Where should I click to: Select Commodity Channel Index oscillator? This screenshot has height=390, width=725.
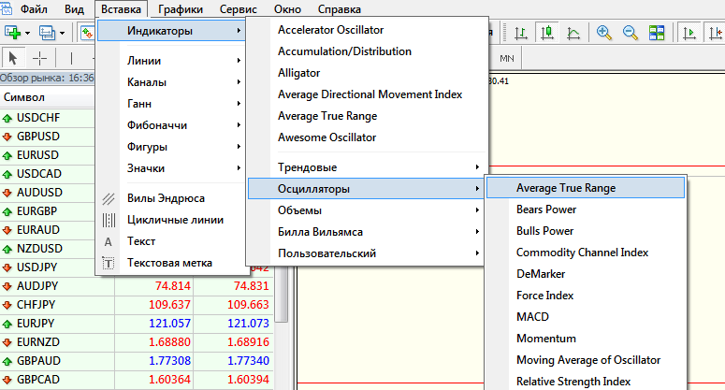click(x=582, y=253)
